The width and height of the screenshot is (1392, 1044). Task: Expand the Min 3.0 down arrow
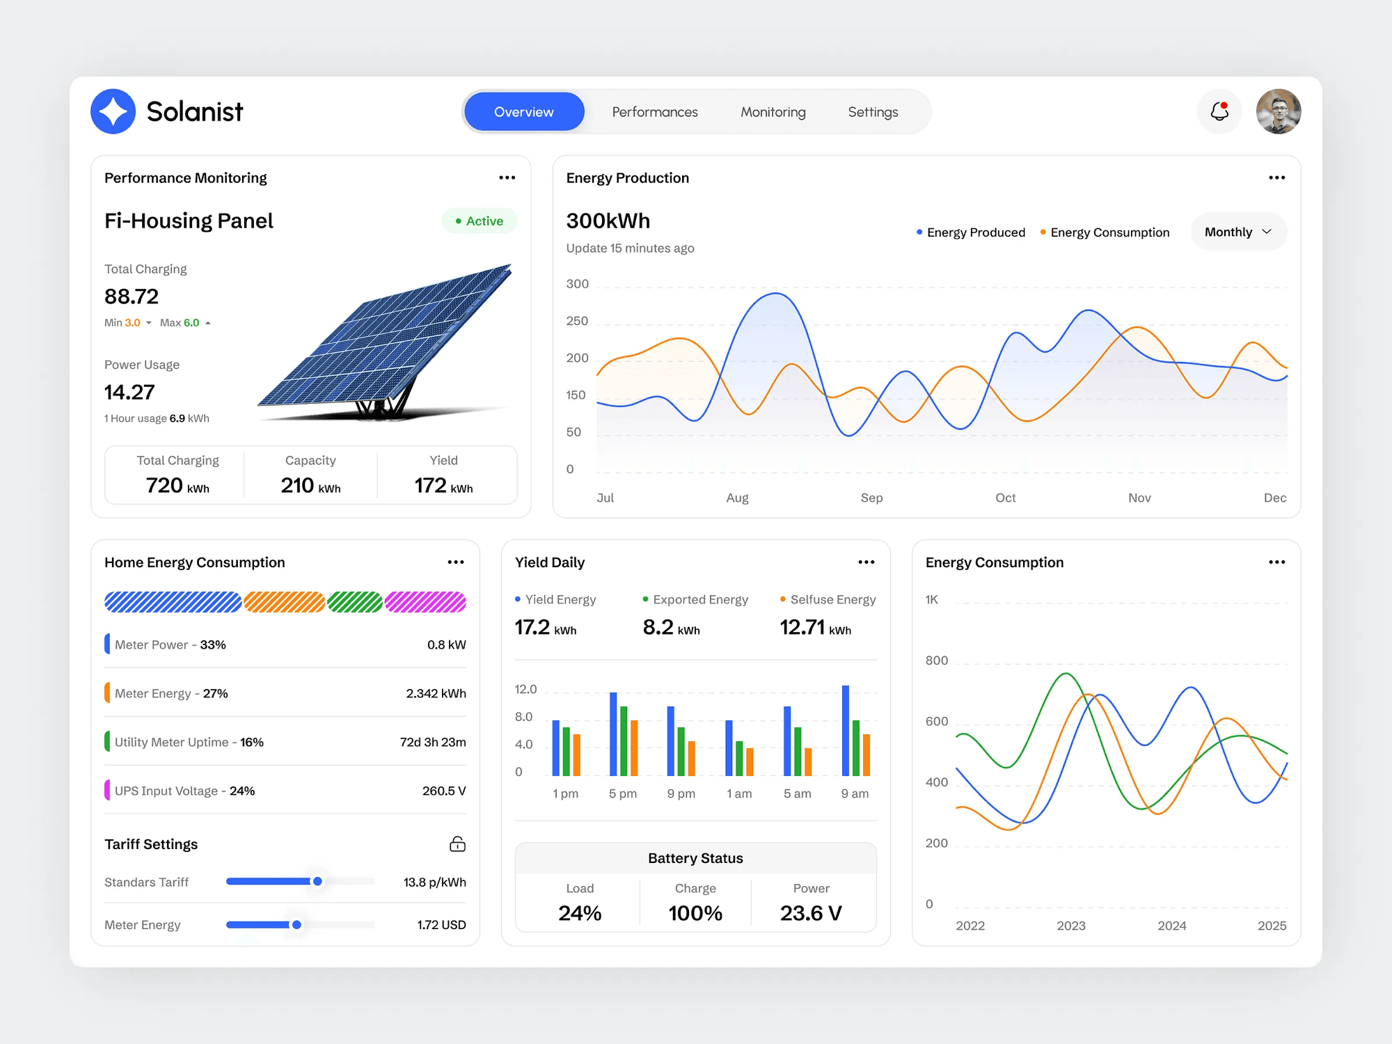click(x=148, y=323)
